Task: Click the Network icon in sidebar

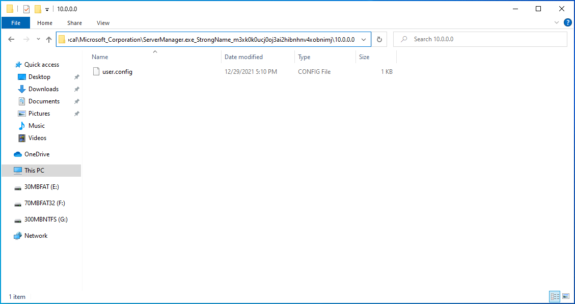Action: (x=18, y=236)
